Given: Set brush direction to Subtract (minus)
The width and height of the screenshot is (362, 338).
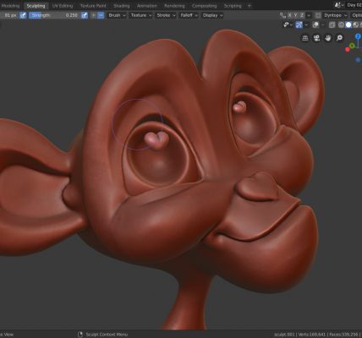Looking at the screenshot, I should pyautogui.click(x=101, y=15).
